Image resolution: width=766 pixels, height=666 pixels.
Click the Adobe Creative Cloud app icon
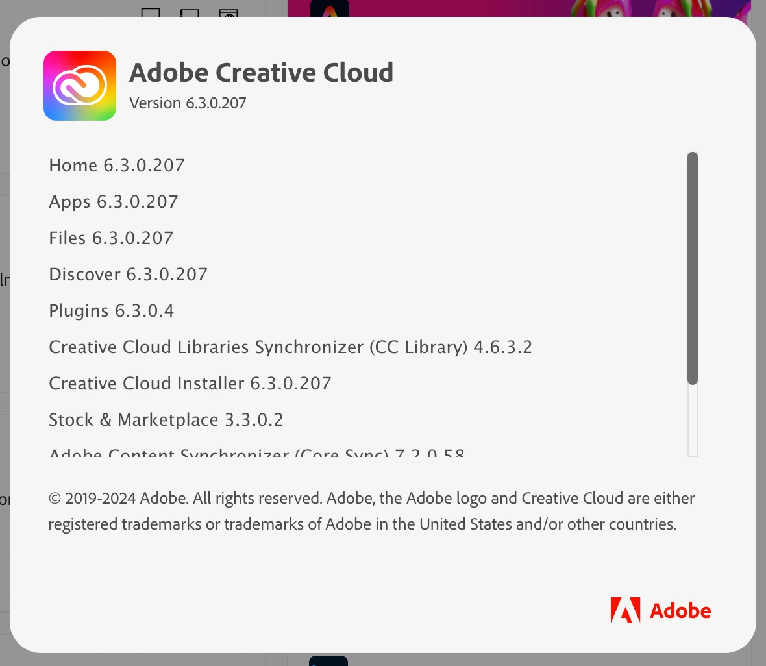(x=80, y=86)
